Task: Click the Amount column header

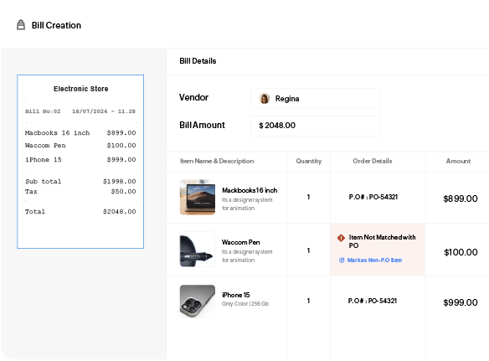Action: [459, 161]
